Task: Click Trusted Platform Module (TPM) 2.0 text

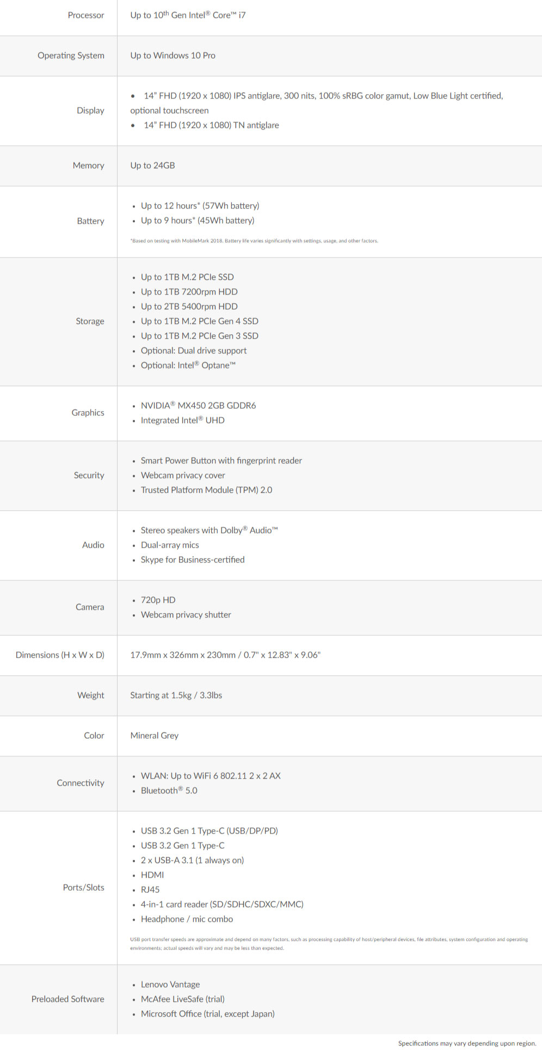Action: click(x=206, y=490)
